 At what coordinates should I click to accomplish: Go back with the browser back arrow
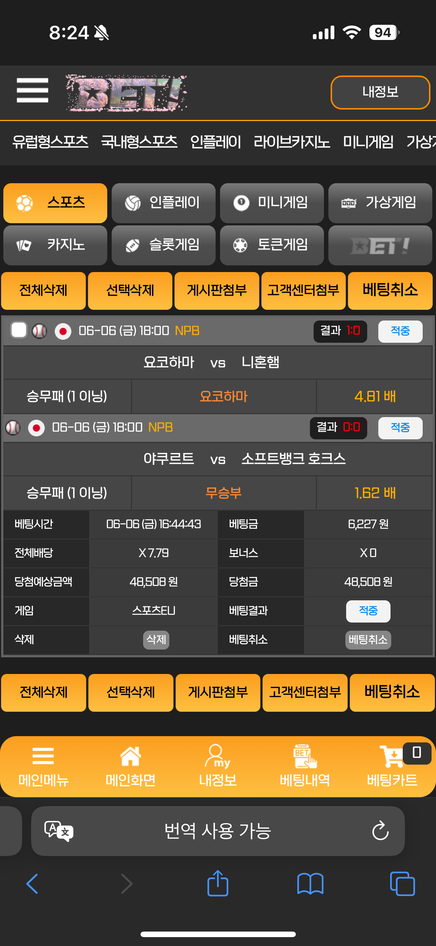[32, 884]
